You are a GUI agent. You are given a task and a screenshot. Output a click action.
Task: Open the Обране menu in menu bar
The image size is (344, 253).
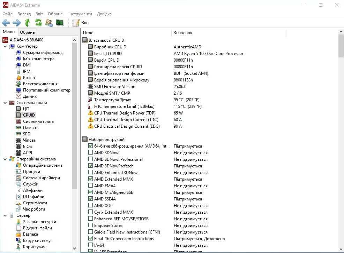pos(55,14)
